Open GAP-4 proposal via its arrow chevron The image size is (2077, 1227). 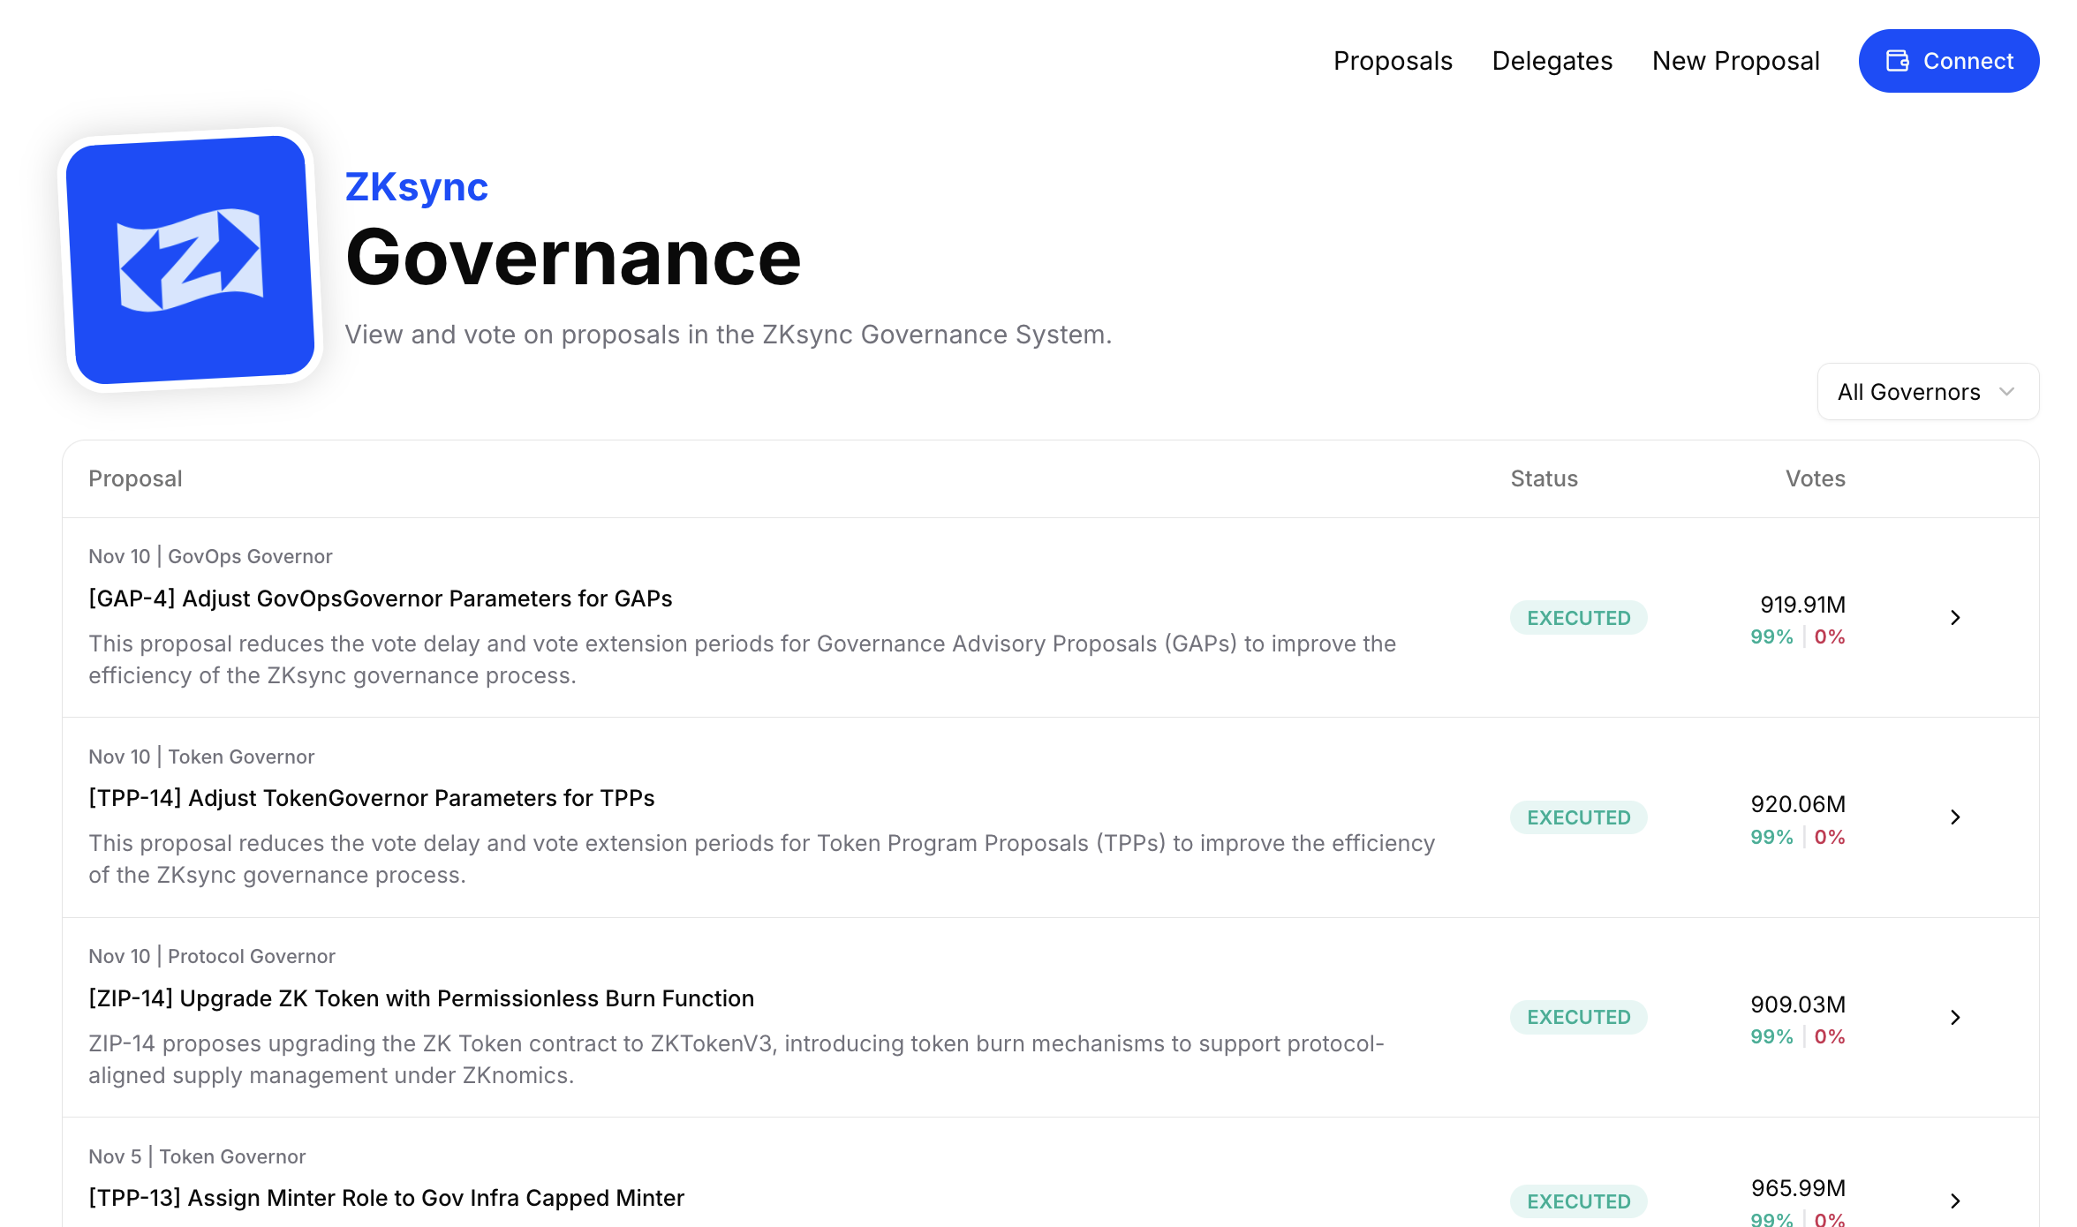(x=1955, y=618)
